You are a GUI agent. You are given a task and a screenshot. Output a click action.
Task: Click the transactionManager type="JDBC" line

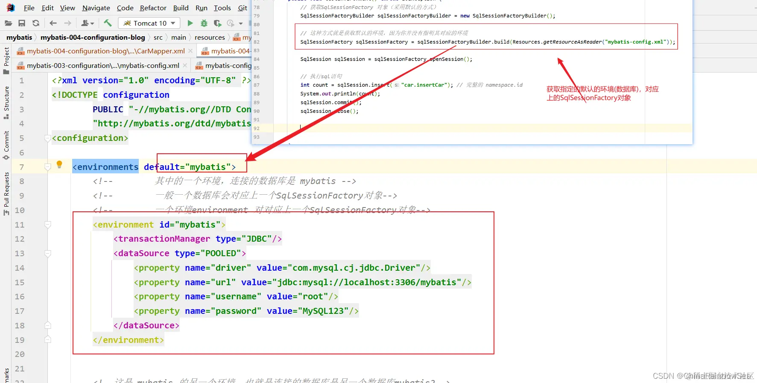click(198, 239)
